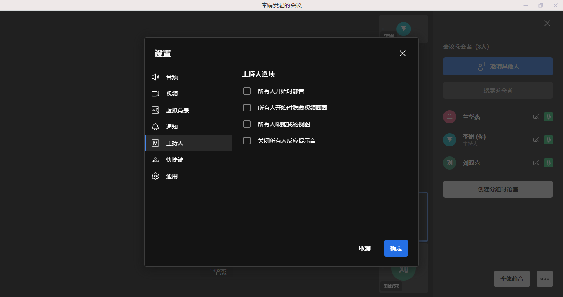Image resolution: width=563 pixels, height=297 pixels.
Task: Tick 关闭所有人反应提示音 checkbox
Action: click(247, 141)
